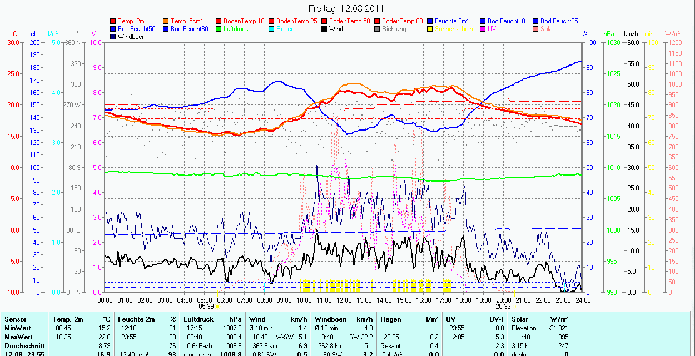Click the Richtung legend label
The width and height of the screenshot is (695, 356).
coord(394,29)
